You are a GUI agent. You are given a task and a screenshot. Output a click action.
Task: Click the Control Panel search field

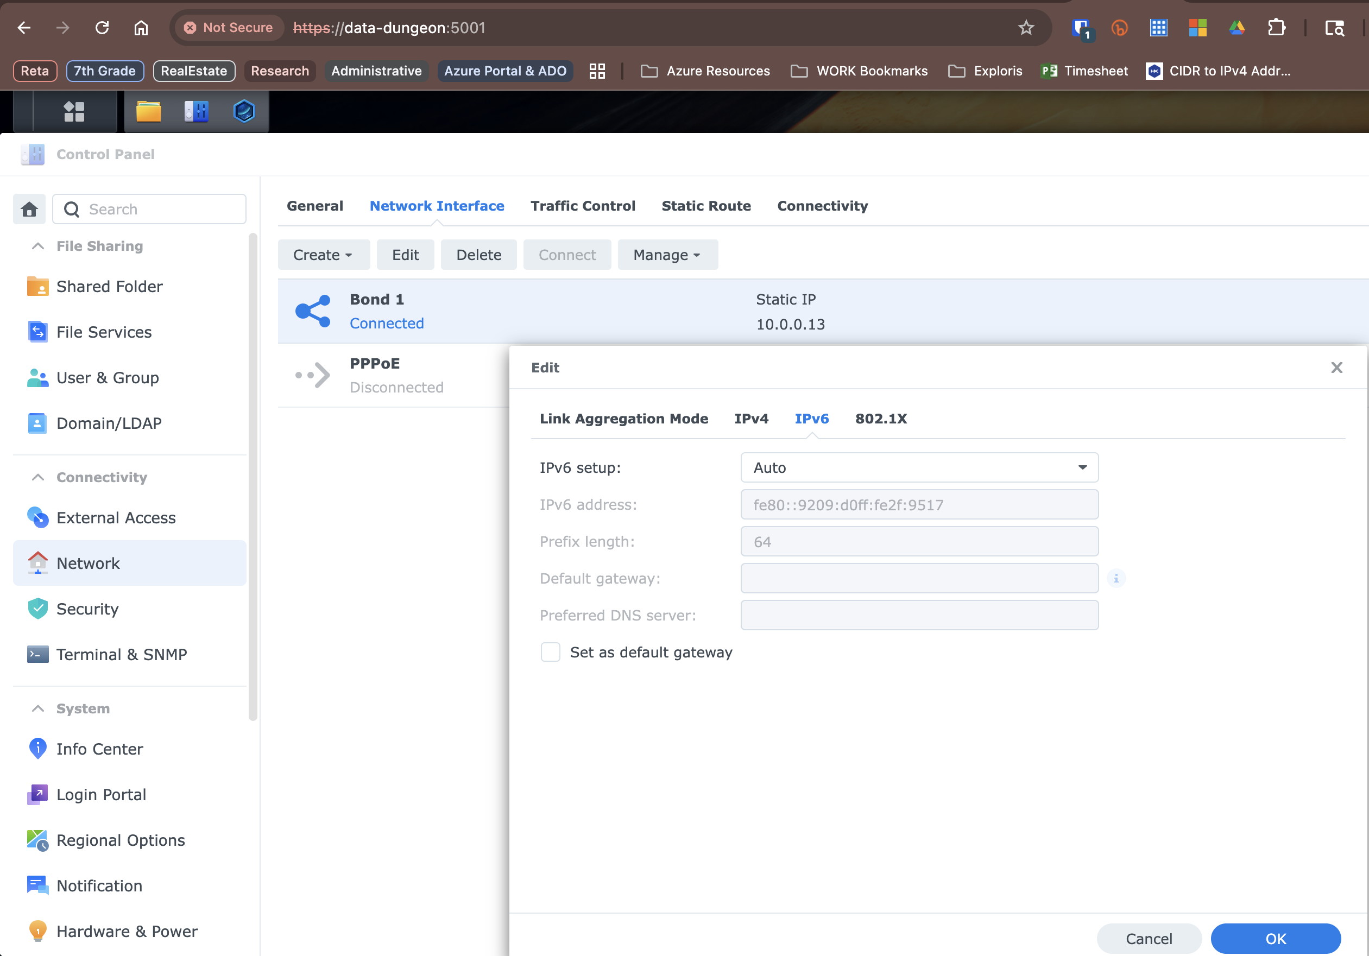[149, 209]
